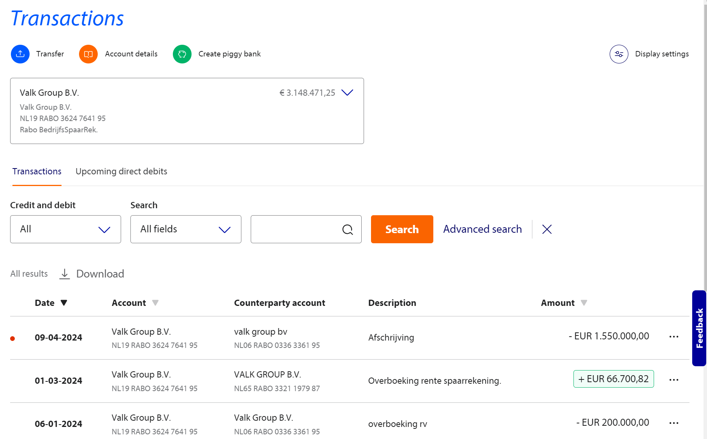This screenshot has width=707, height=439.
Task: Sort transactions by Account column arrow
Action: (155, 303)
